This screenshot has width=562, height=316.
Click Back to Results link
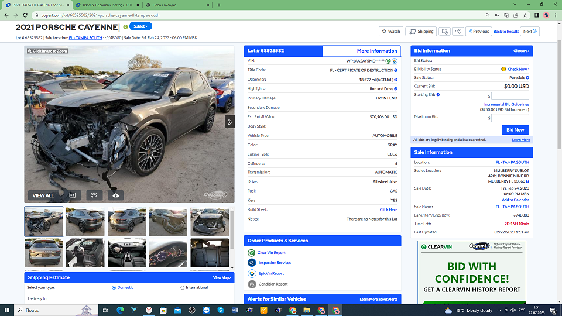pos(506,32)
